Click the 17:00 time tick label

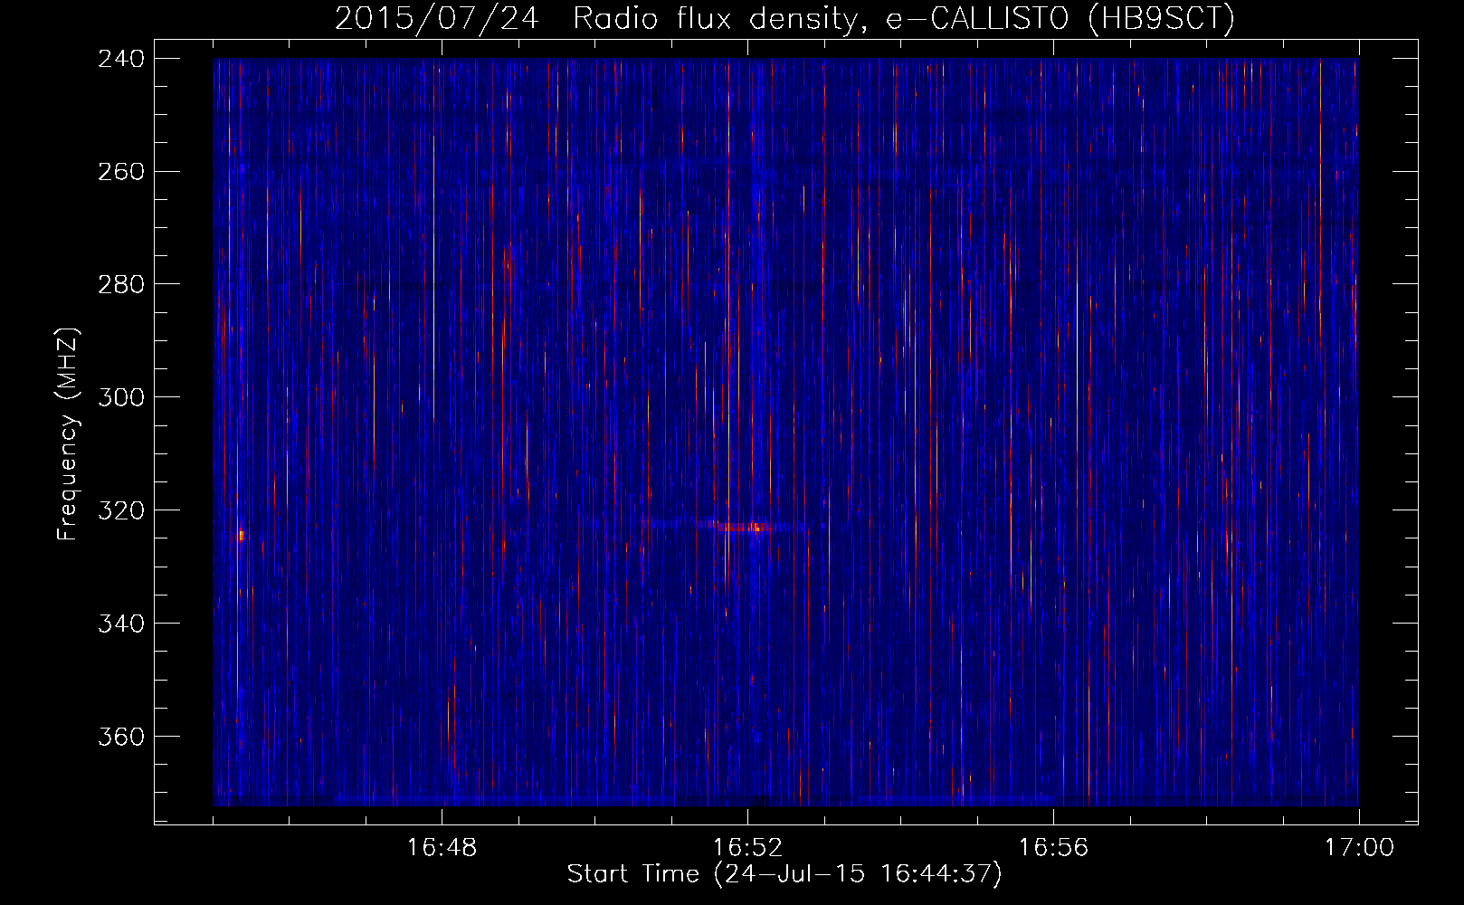1359,848
